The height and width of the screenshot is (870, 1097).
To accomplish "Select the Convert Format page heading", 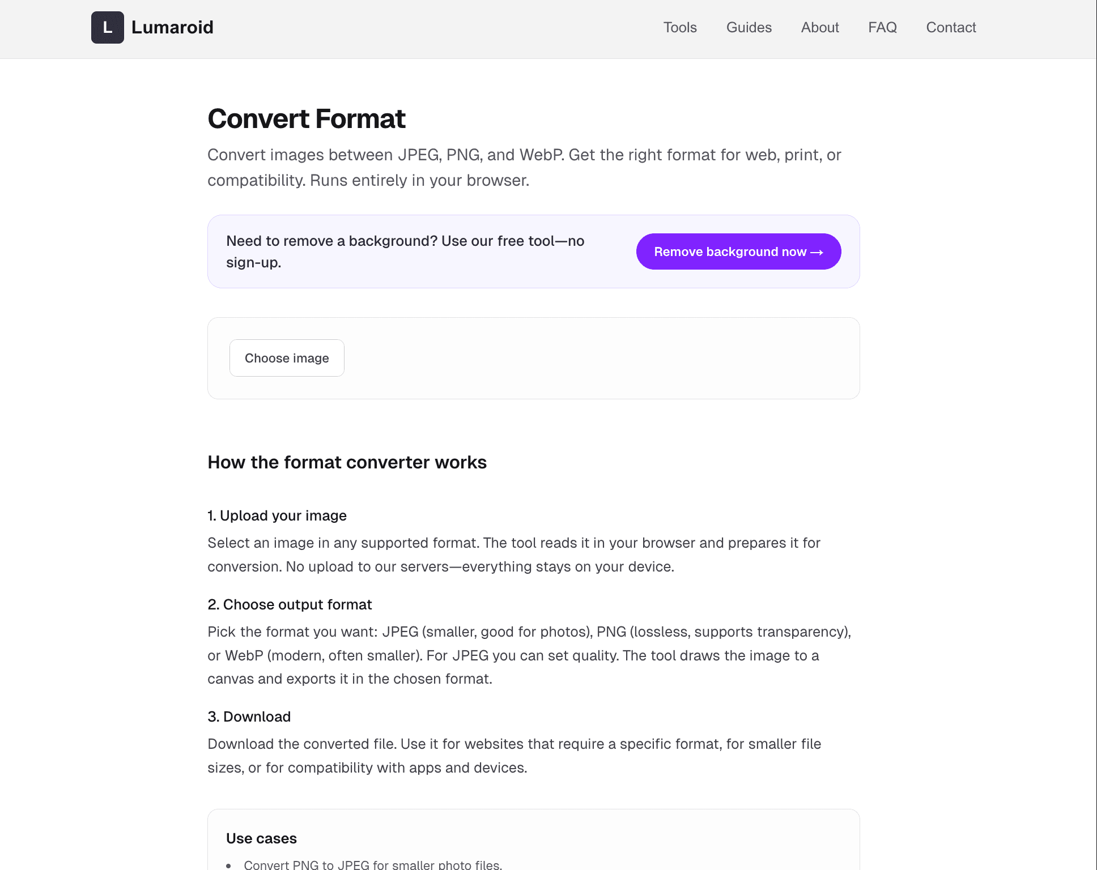I will (307, 119).
